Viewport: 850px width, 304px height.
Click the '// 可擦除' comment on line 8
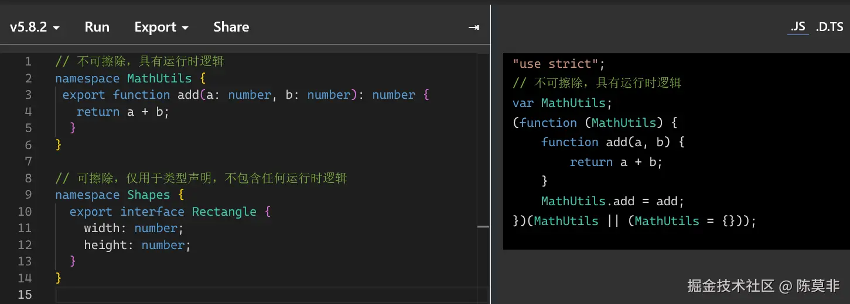[201, 178]
